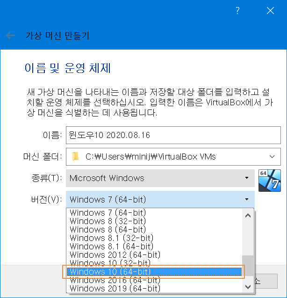Open help with the question mark button
The width and height of the screenshot is (287, 298).
coord(237,10)
